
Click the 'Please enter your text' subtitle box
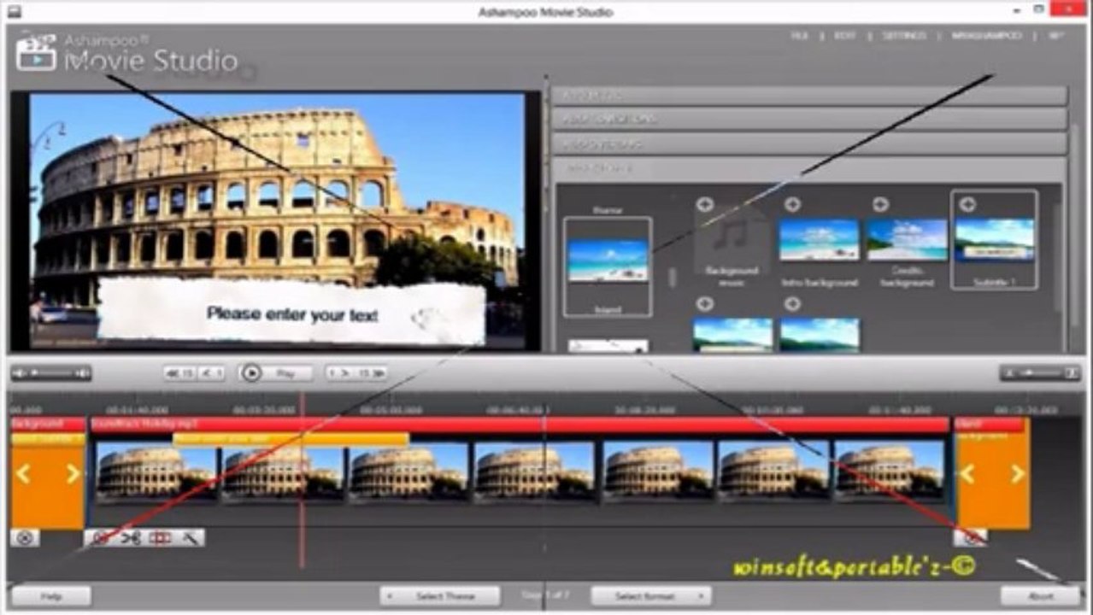291,313
